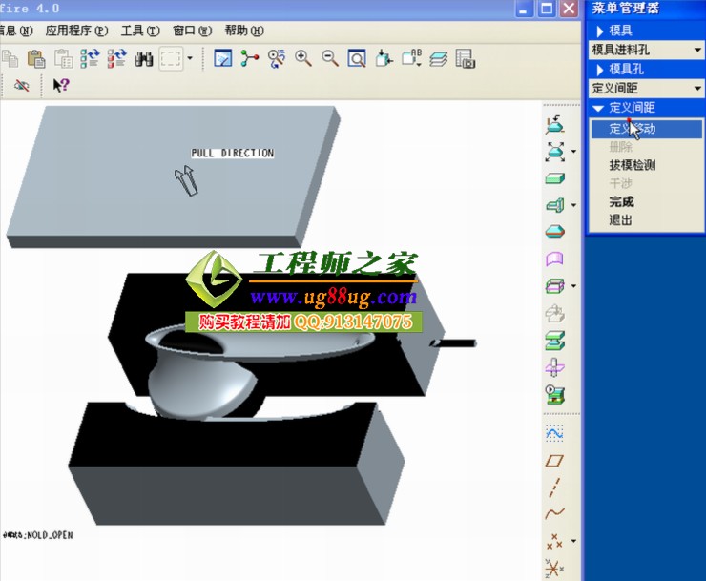706x581 pixels.
Task: Click the zoom in magnifier icon
Action: (303, 58)
